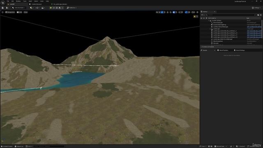Open play mode options via three-dot icon
Viewport: 263px width, 148px height.
tap(62, 8)
